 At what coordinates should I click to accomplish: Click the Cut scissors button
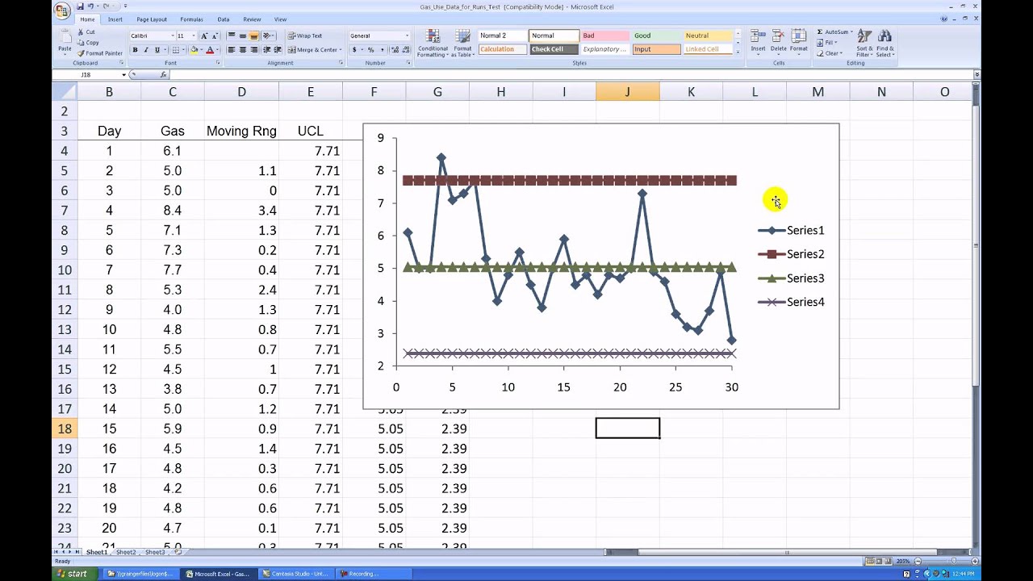click(86, 32)
